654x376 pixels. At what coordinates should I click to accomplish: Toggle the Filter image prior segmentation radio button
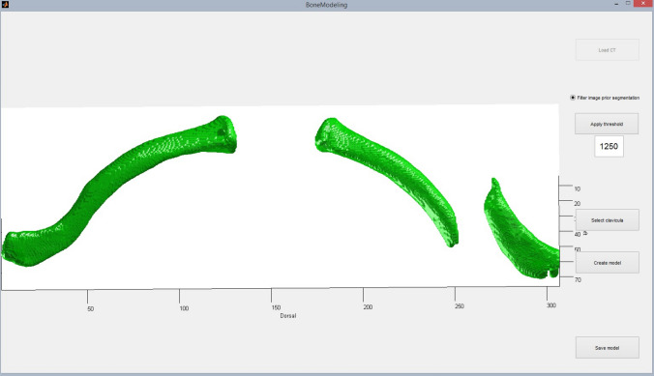click(x=573, y=98)
